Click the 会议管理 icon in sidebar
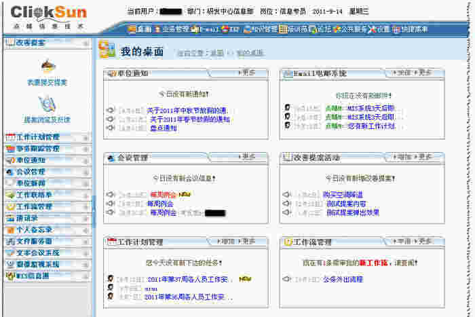The image size is (475, 317). click(10, 172)
